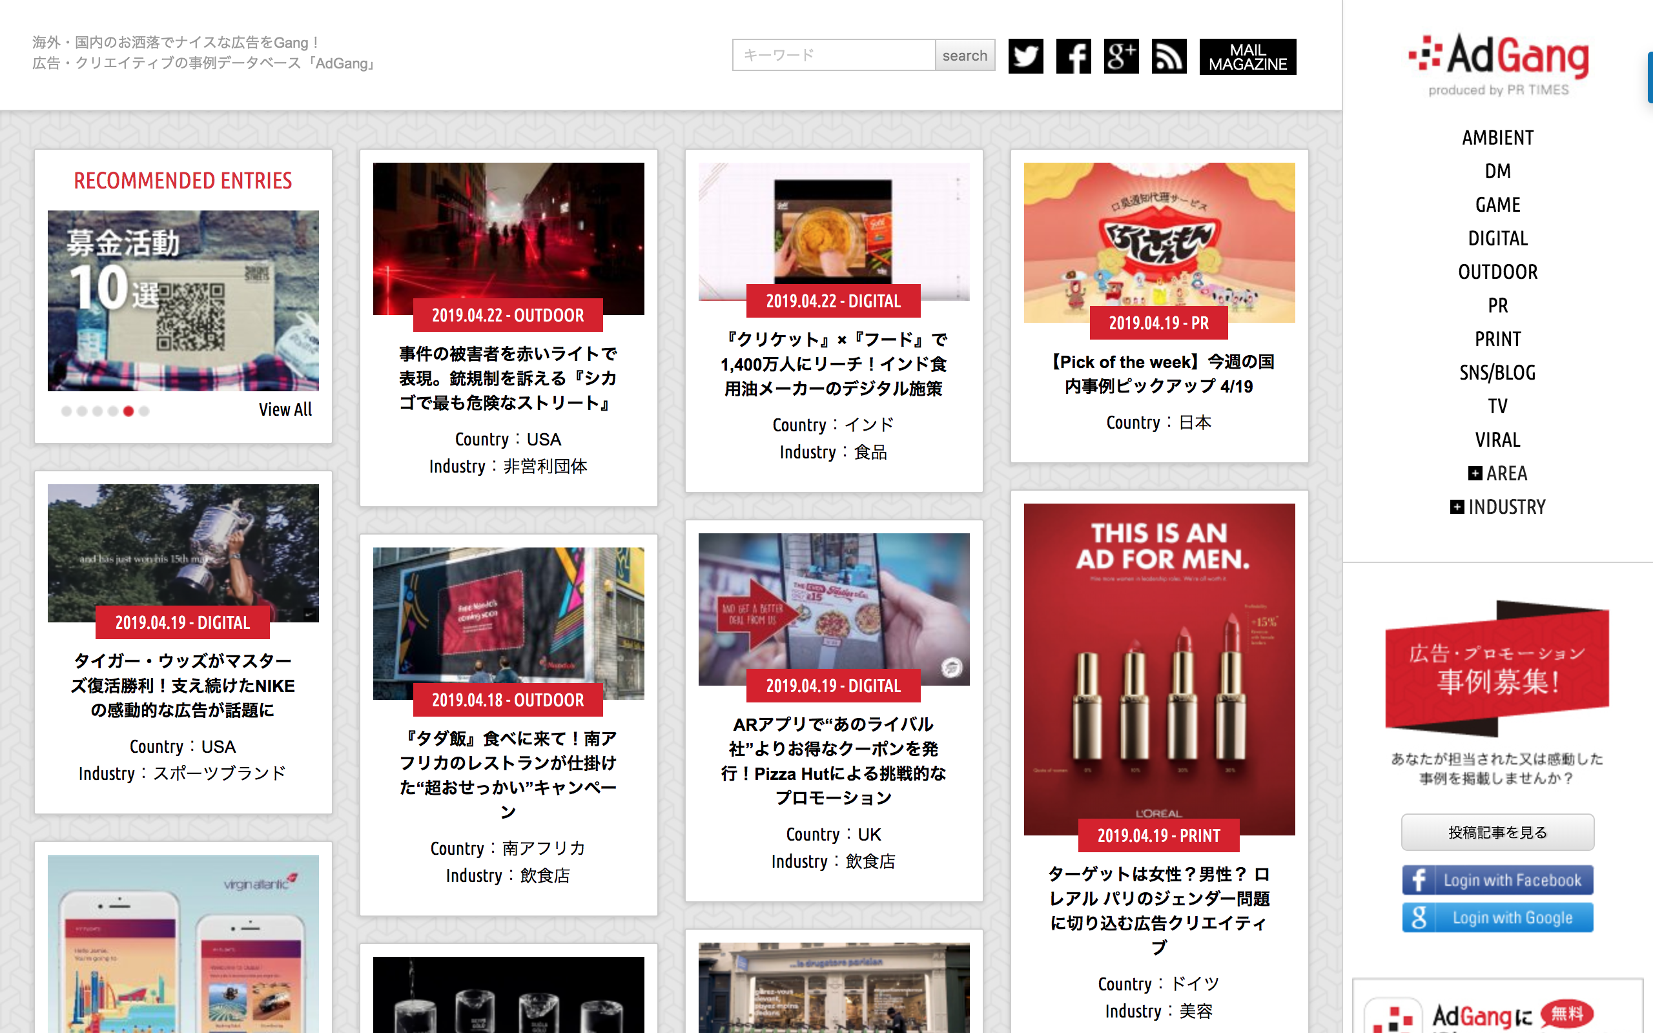Screen dimensions: 1653x1033
Task: Select second carousel dot in recommended entries
Action: 82,411
